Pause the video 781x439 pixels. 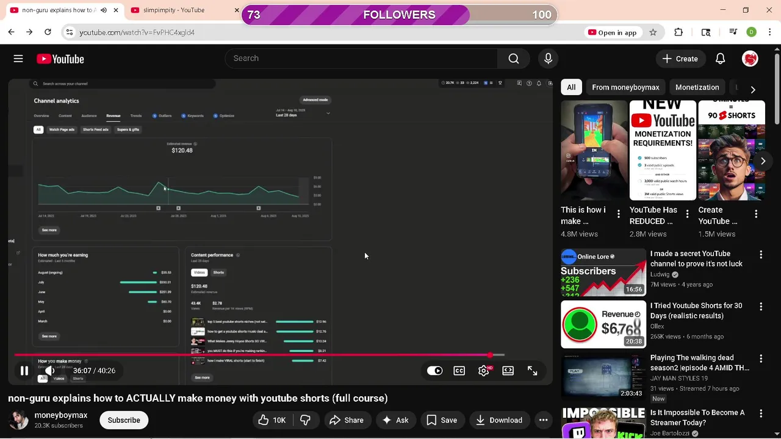[24, 371]
